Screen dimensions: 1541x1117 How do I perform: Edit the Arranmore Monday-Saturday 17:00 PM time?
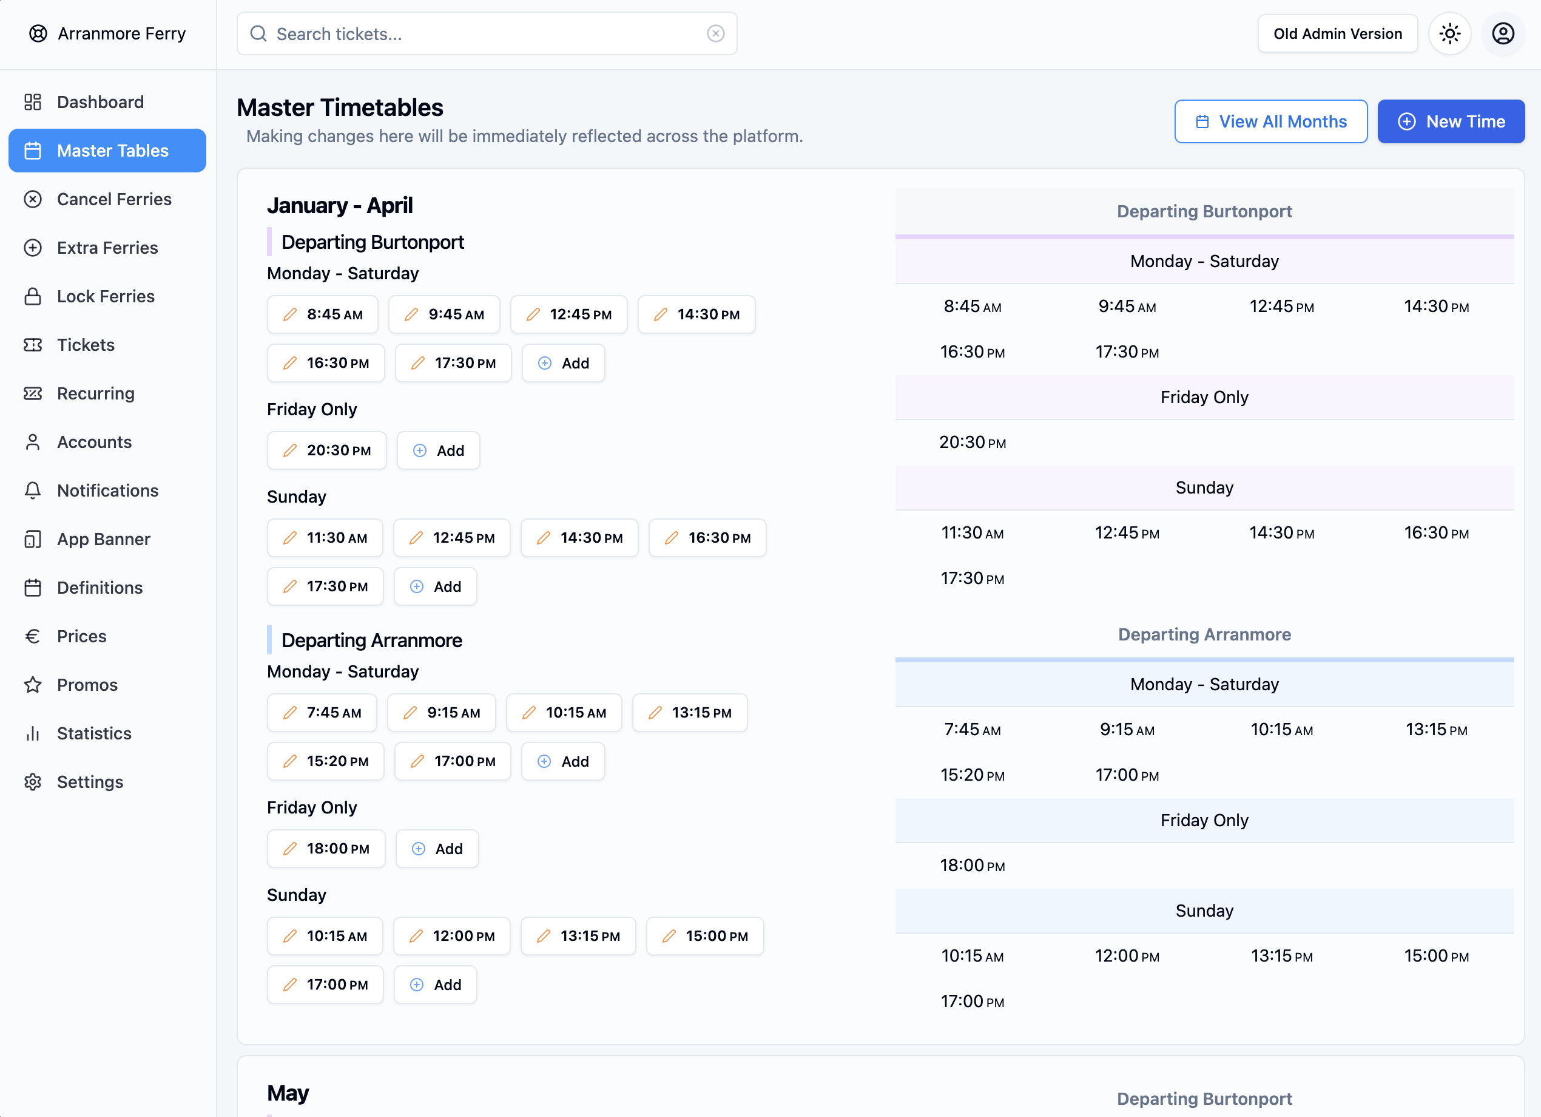coord(453,761)
